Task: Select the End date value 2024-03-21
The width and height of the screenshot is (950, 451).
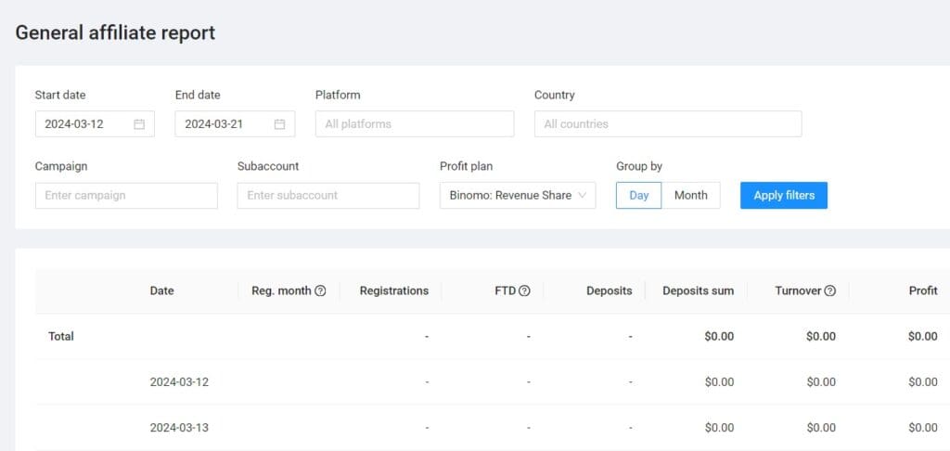Action: pos(214,124)
